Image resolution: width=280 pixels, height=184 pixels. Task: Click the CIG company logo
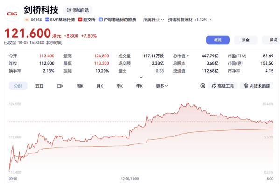(x=12, y=14)
